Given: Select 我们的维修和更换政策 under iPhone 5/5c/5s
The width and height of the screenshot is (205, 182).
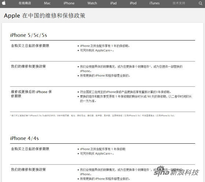Looking at the screenshot, I should 29,66.
